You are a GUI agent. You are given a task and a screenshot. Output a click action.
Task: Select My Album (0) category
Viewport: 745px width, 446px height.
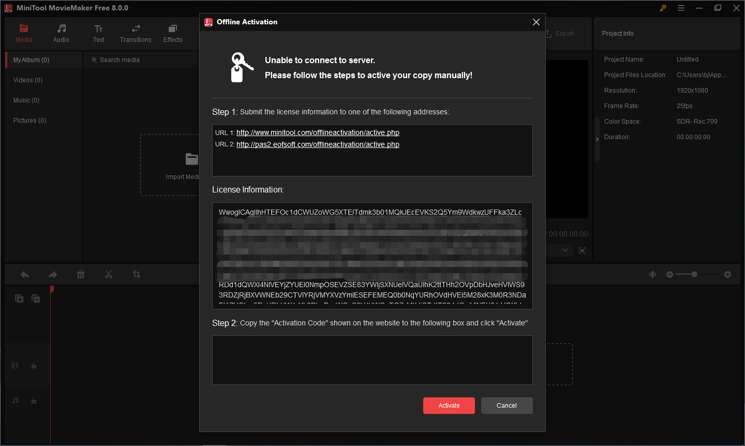tap(44, 60)
